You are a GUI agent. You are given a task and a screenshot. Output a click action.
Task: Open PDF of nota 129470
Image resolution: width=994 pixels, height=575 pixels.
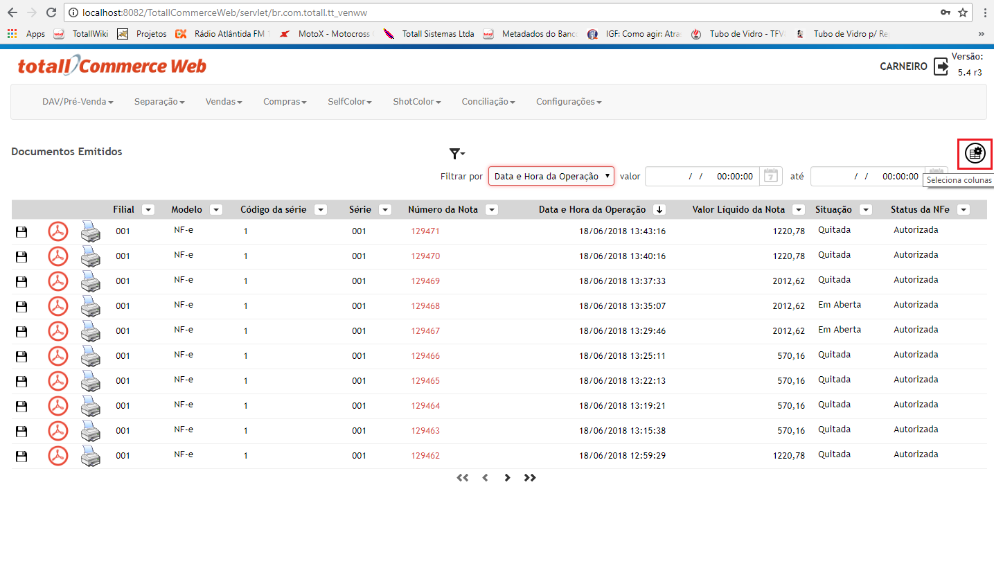point(58,256)
